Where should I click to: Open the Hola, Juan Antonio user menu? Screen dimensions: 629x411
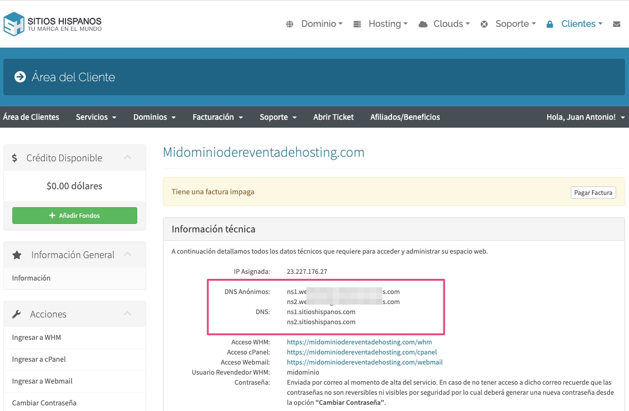[x=585, y=117]
